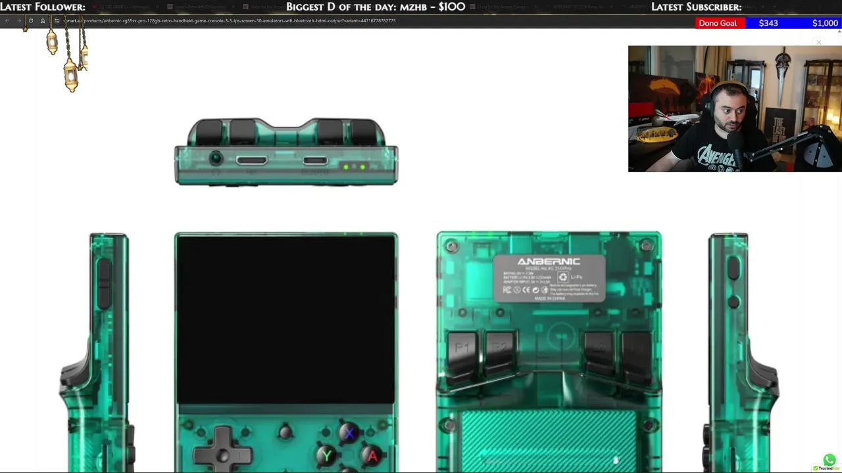The height and width of the screenshot is (473, 842).
Task: Click the $1,000 donation goal amount
Action: 825,23
